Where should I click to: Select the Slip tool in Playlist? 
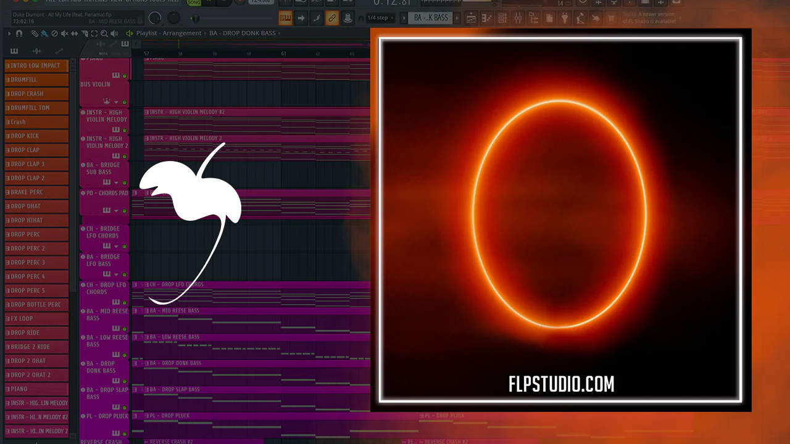click(74, 33)
